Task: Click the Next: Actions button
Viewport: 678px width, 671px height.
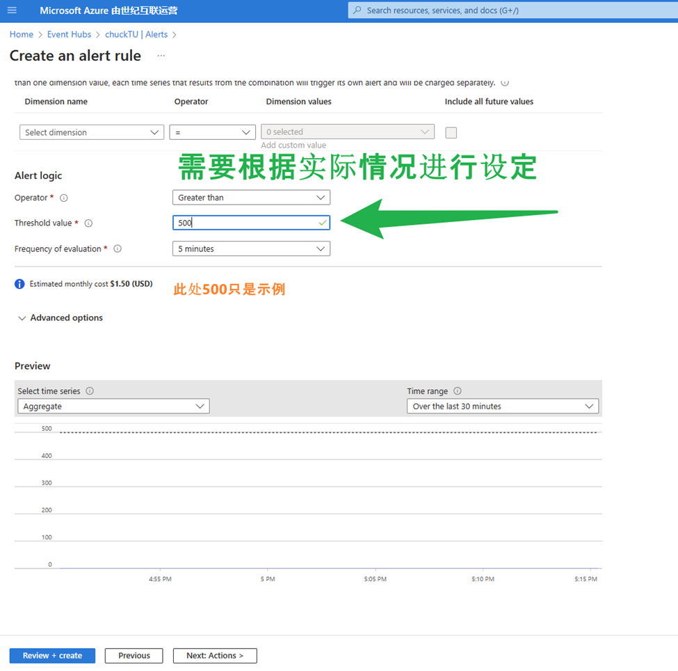Action: 215,656
